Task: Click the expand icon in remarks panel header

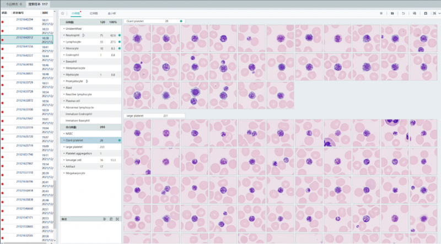Action: coord(117,219)
